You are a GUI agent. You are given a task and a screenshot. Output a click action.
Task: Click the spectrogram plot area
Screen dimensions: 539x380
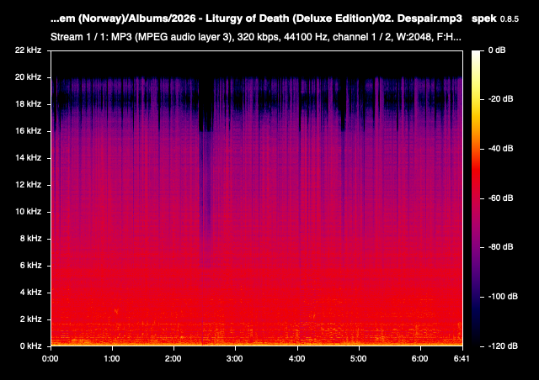[257, 198]
